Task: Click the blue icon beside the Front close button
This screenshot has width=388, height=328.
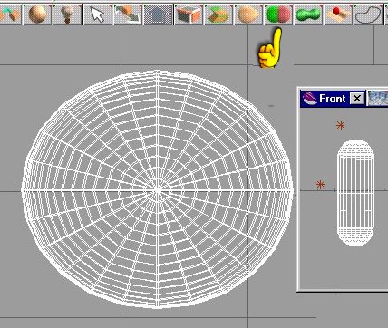Action: 377,99
